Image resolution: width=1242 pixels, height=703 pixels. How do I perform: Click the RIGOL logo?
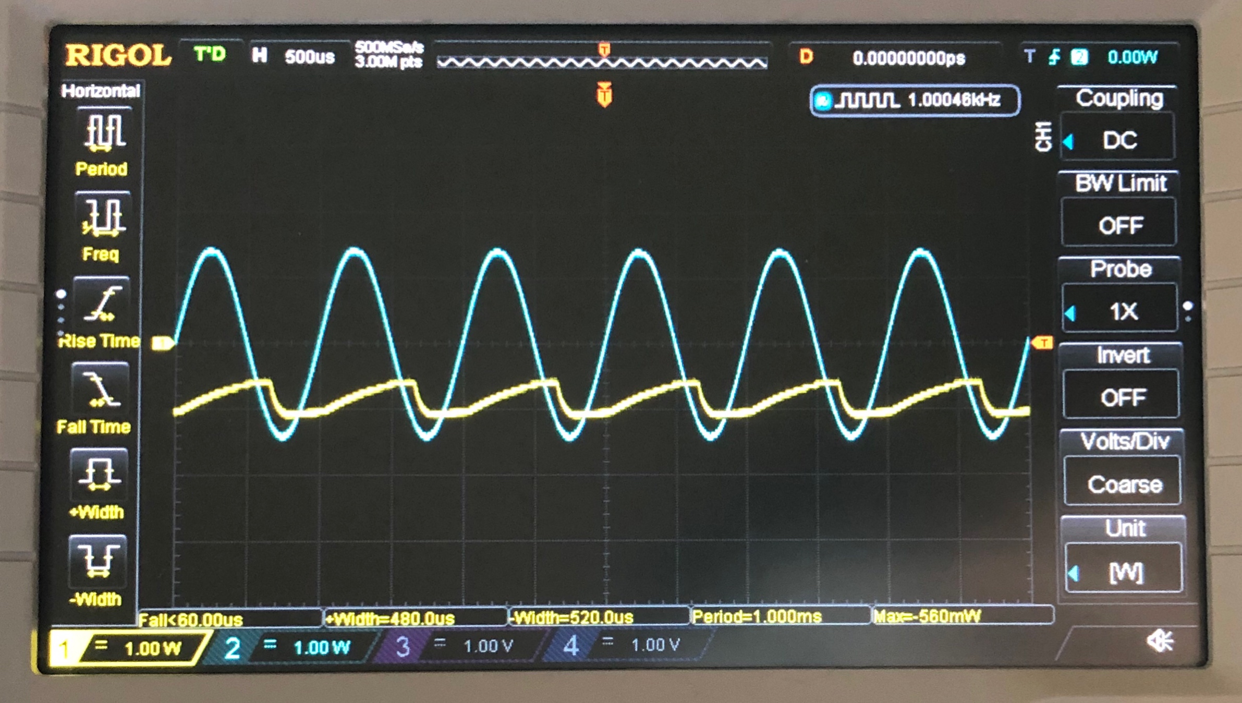(118, 55)
